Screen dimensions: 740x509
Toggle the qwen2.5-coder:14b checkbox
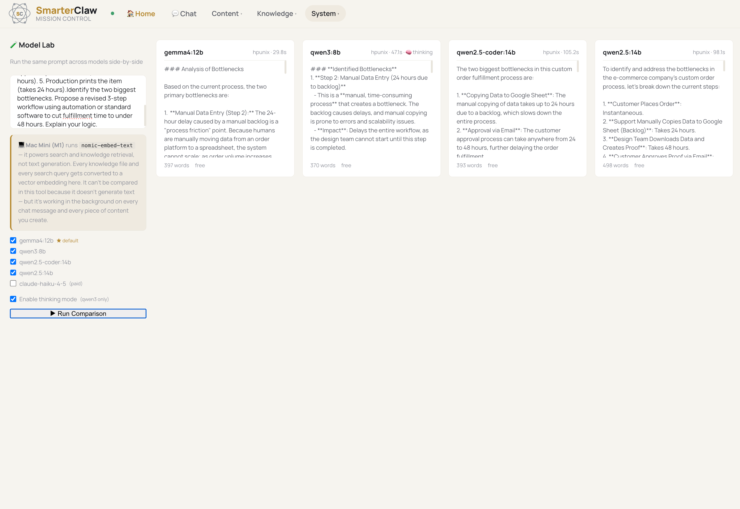coord(13,262)
